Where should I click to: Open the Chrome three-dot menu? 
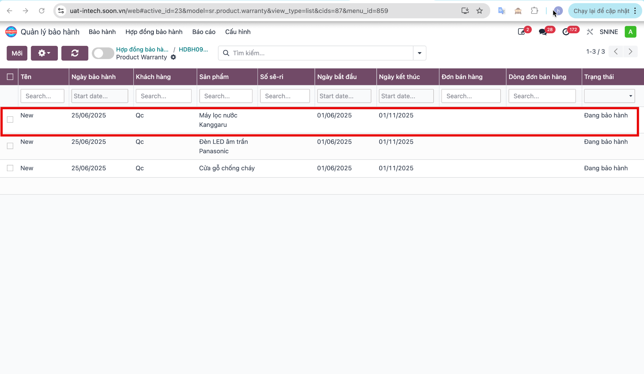click(x=635, y=11)
